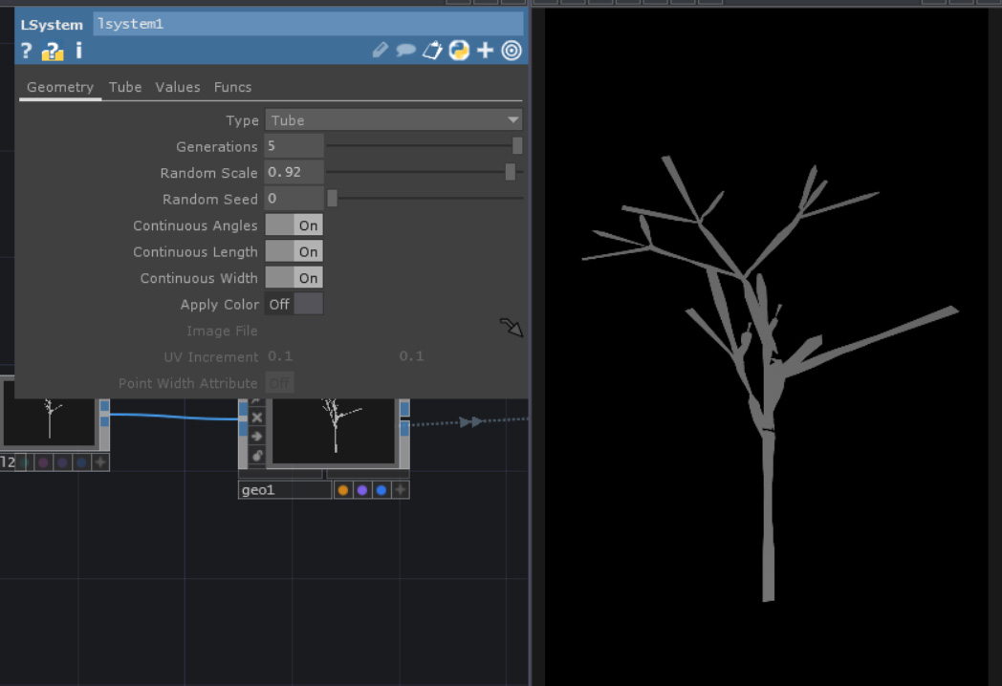Screen dimensions: 1002x686
Task: Toggle the upper blue flag right of geo1 viewer
Action: pyautogui.click(x=404, y=408)
